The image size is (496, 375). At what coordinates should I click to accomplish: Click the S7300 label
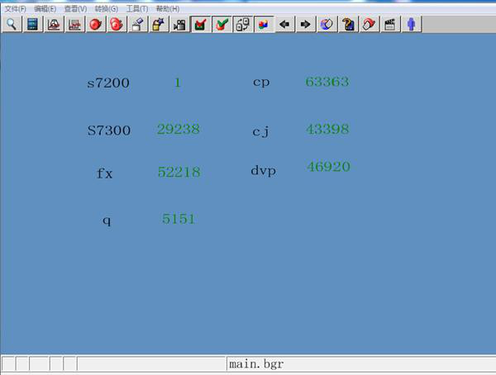[109, 131]
